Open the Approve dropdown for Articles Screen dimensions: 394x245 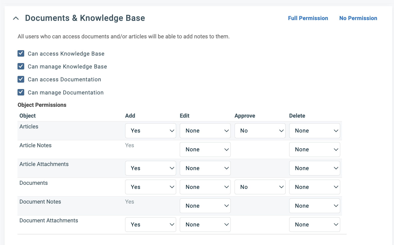(x=260, y=130)
